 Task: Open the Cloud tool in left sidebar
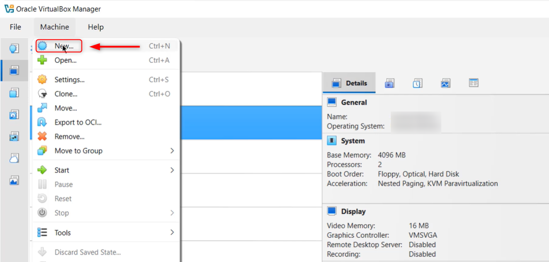(x=14, y=158)
